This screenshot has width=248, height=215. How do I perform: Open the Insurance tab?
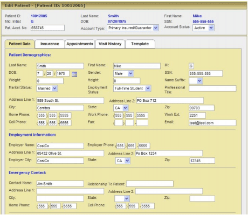coord(50,44)
